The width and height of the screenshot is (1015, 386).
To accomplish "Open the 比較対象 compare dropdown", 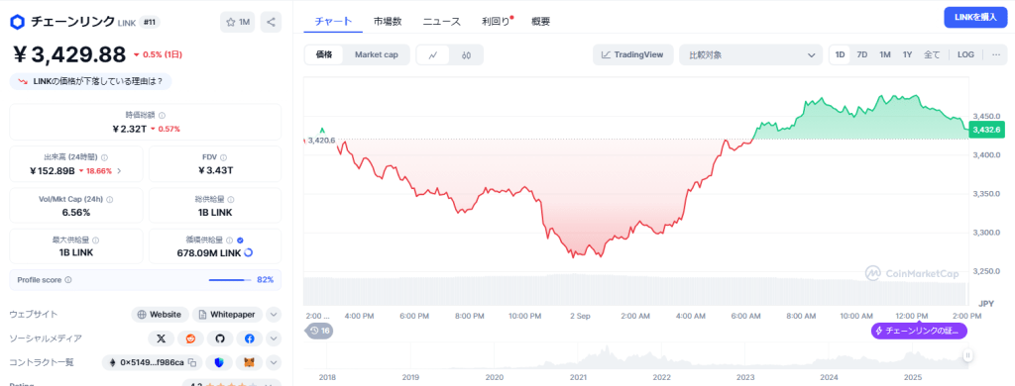I will 750,55.
